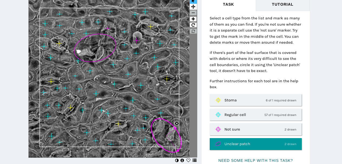The width and height of the screenshot is (342, 164).
Task: Click the yellow Stoma crosshair icon
Action: [218, 100]
